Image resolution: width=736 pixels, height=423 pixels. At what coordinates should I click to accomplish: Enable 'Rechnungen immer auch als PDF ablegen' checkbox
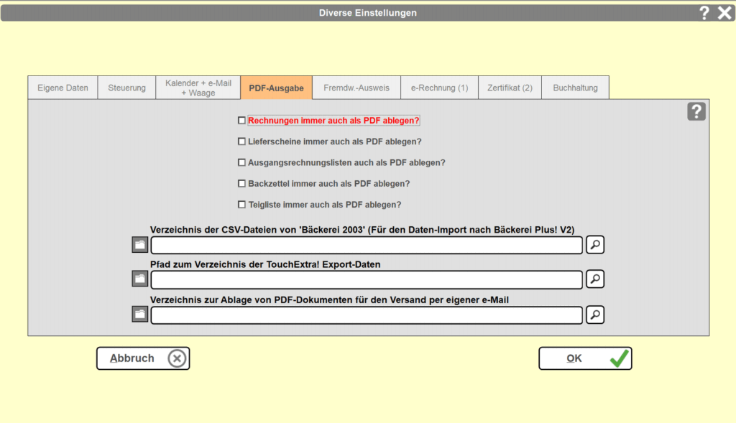[241, 121]
